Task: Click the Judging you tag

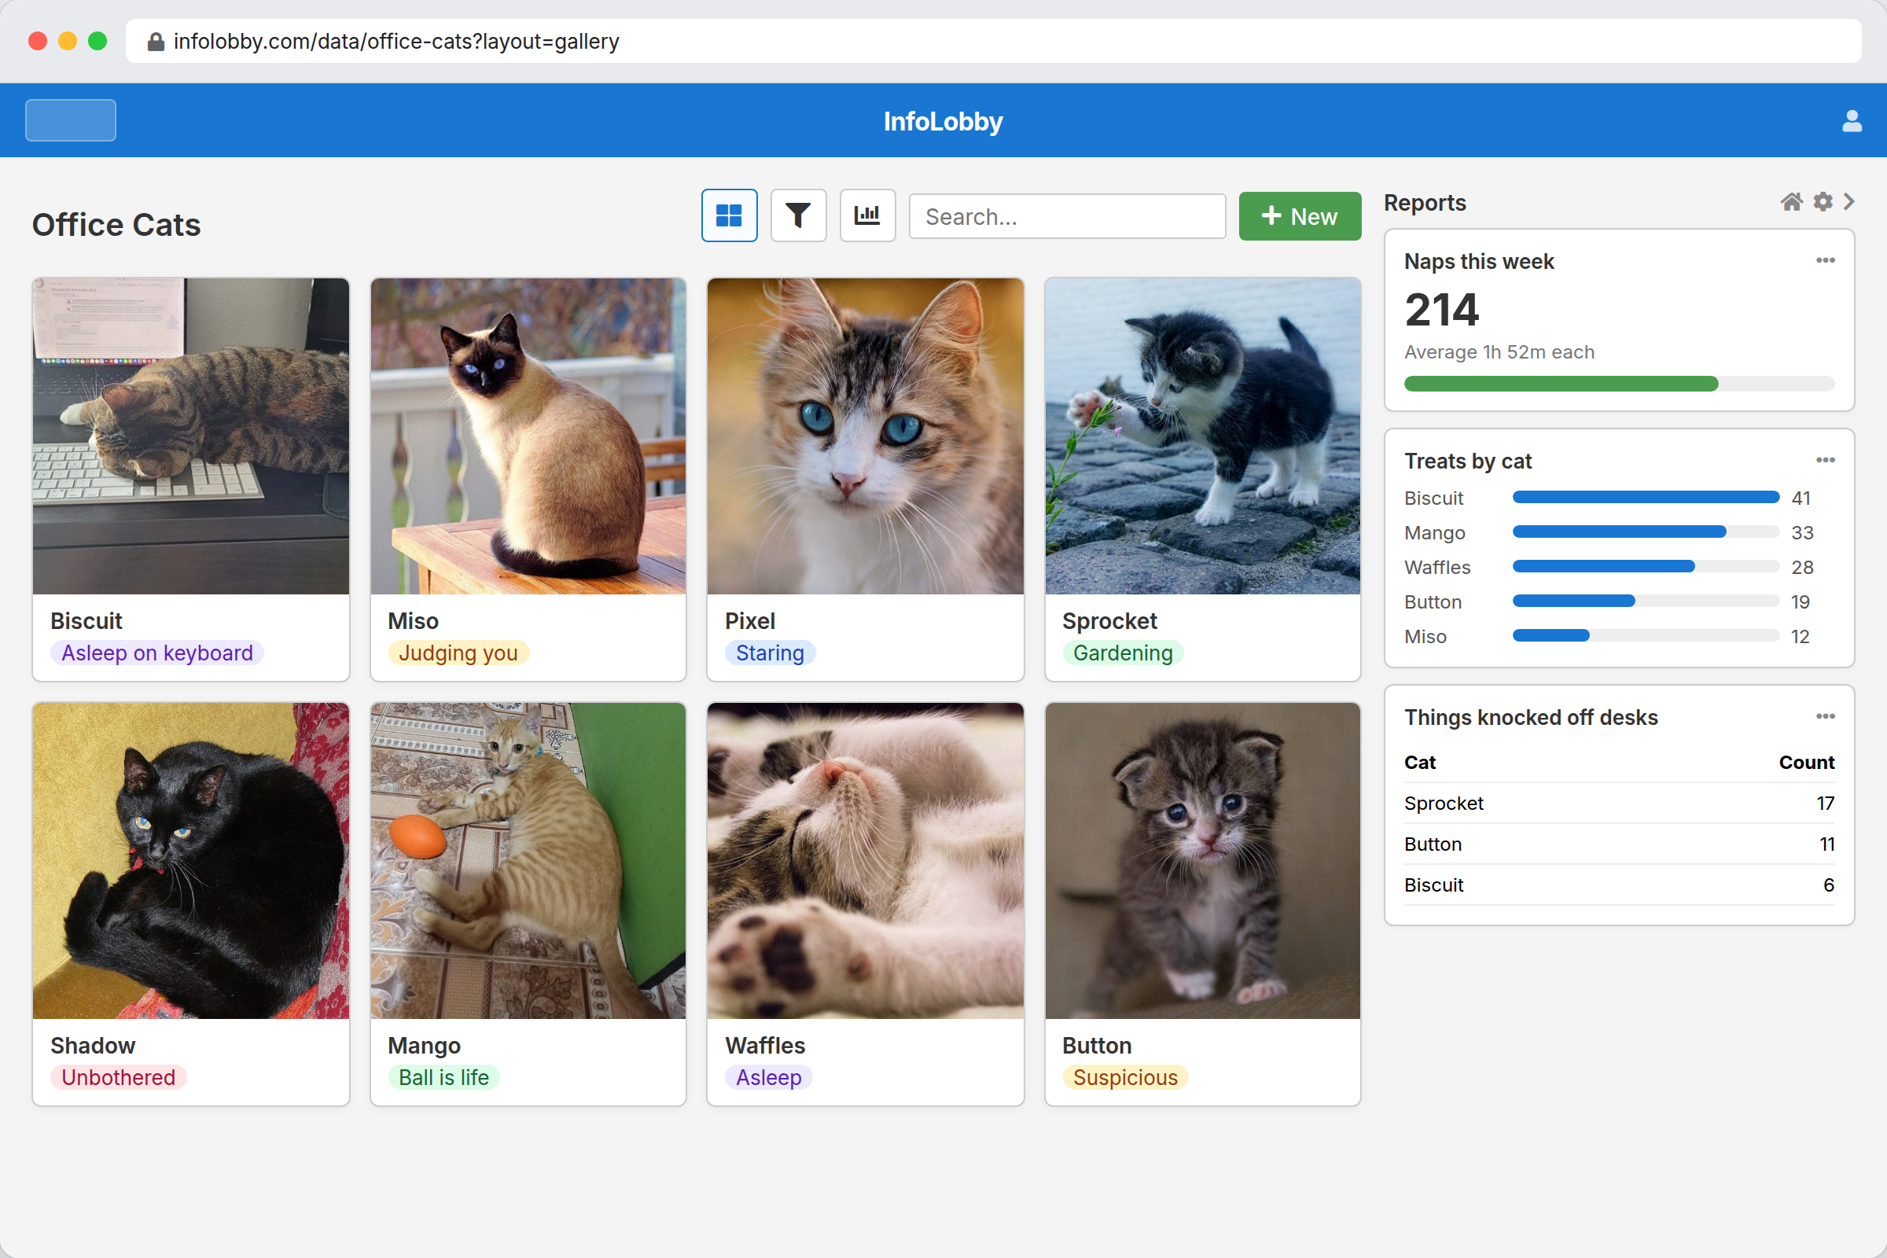Action: coord(458,653)
